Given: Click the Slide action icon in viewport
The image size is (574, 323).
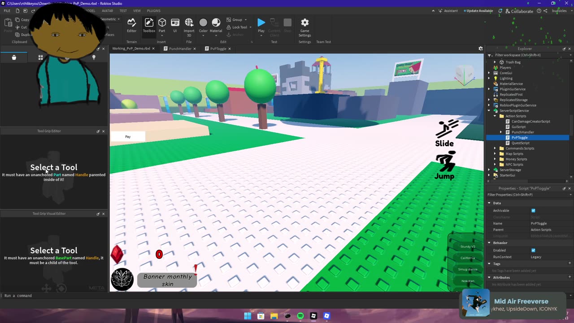Looking at the screenshot, I should coord(447,129).
